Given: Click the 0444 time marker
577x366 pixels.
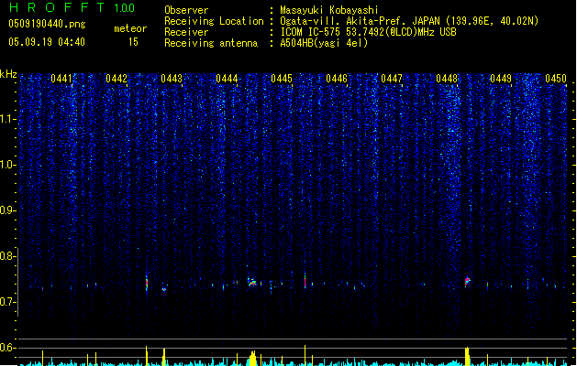Looking at the screenshot, I should (x=227, y=79).
